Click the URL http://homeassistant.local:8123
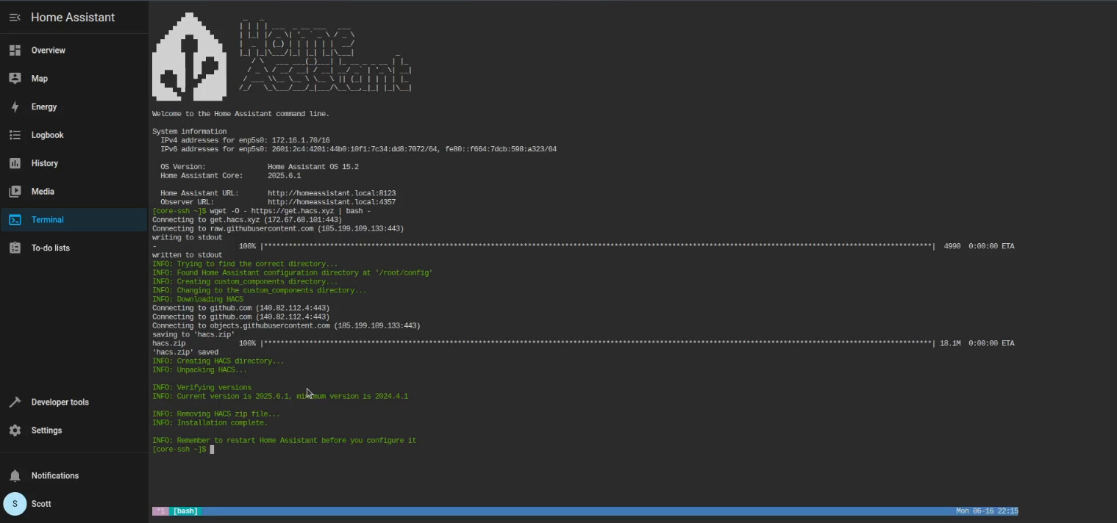This screenshot has width=1117, height=523. tap(332, 194)
